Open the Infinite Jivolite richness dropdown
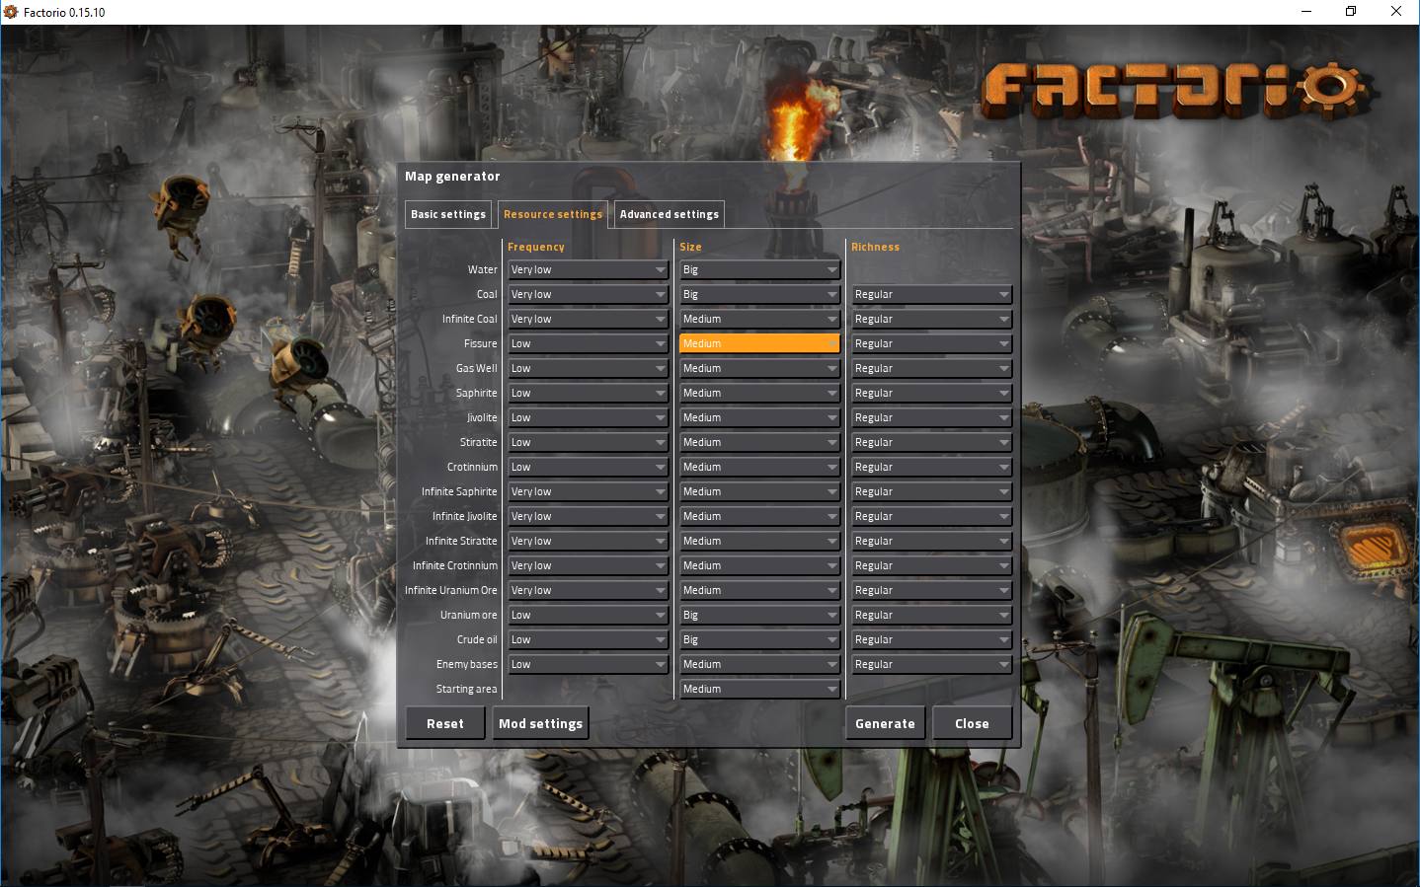Image resolution: width=1420 pixels, height=887 pixels. point(932,516)
